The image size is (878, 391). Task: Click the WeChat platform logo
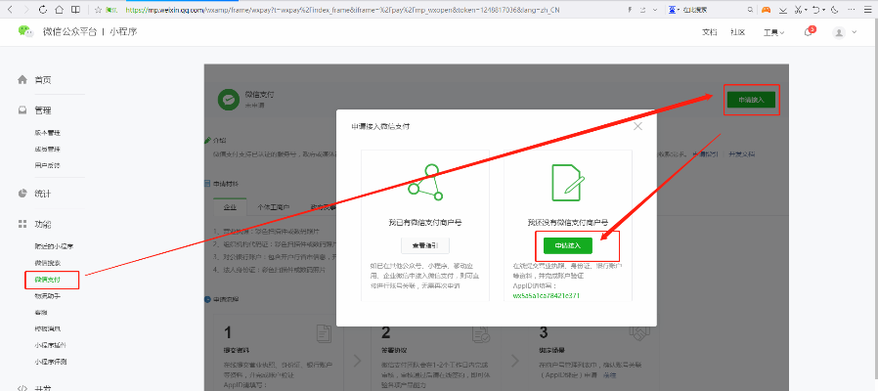click(x=25, y=32)
